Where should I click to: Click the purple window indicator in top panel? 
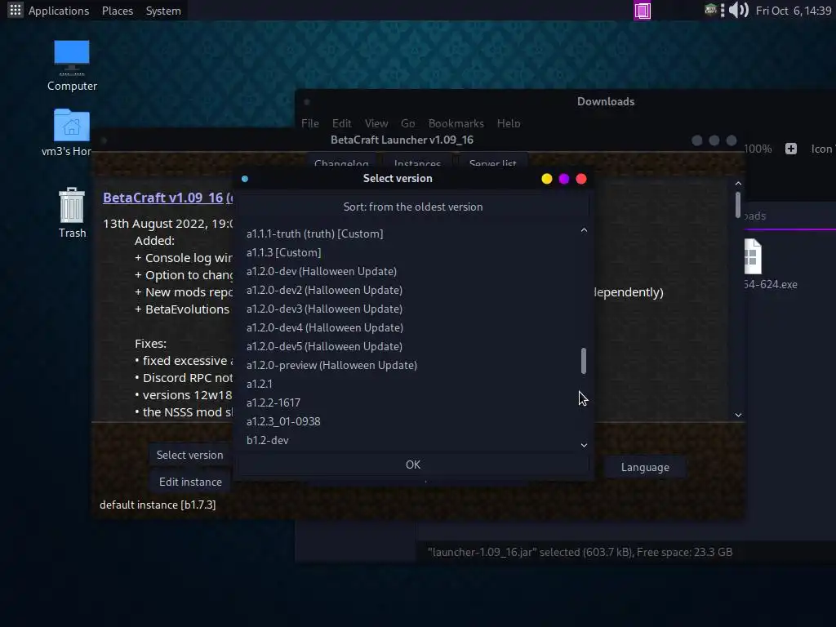point(642,11)
